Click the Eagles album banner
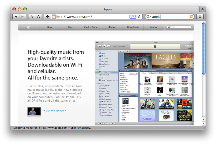216x144 pixels. pos(166,61)
